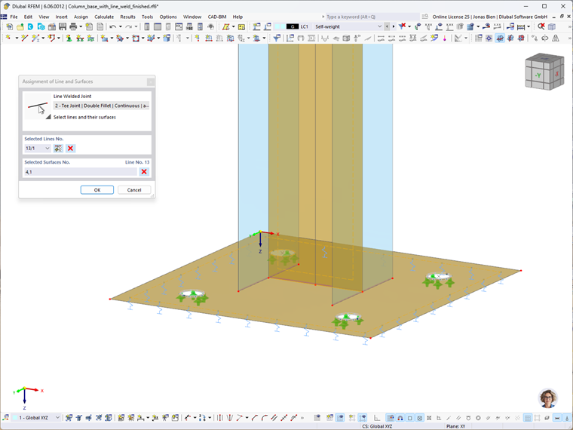
Task: Redo action with the forward arrow icon
Action: point(129,26)
